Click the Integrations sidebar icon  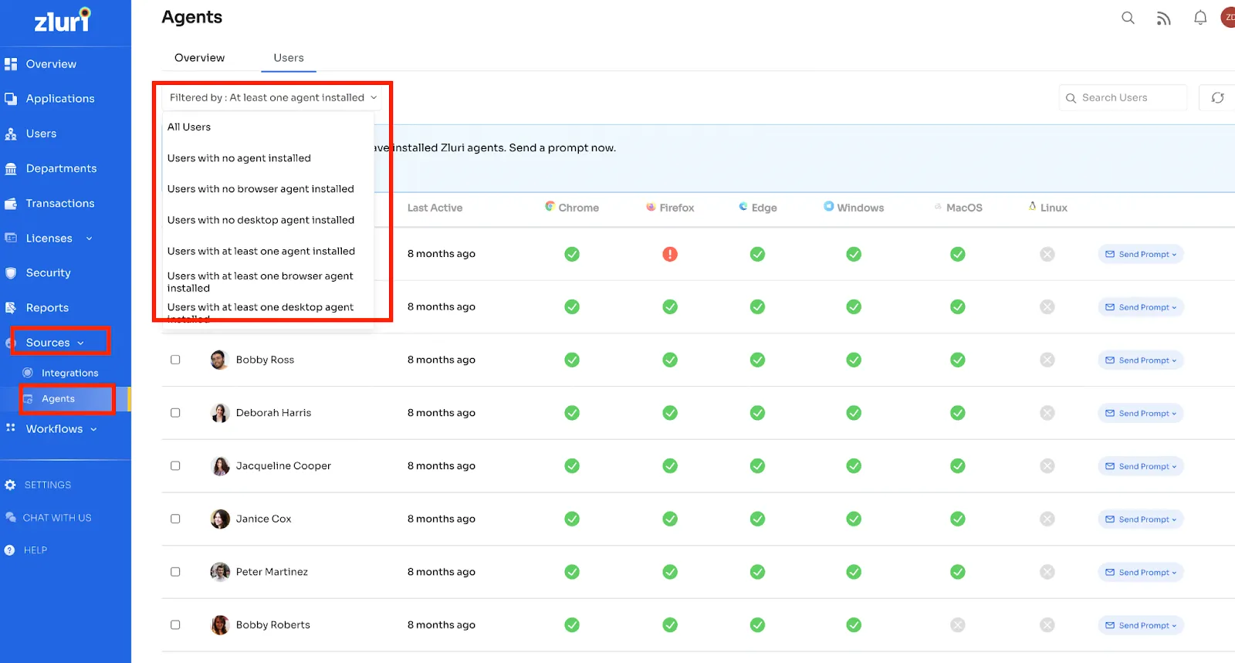[28, 373]
